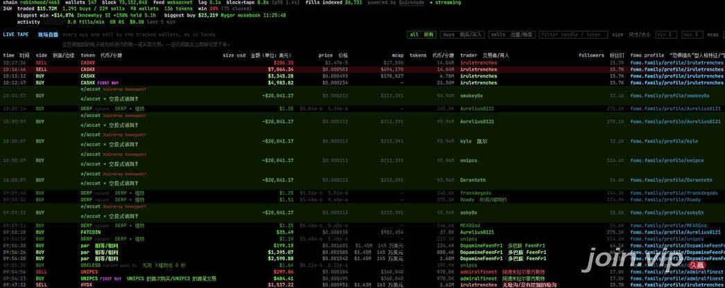This screenshot has width=725, height=288.
Task: Open fomo.family/profile/MEADGod link
Action: [x=669, y=226]
